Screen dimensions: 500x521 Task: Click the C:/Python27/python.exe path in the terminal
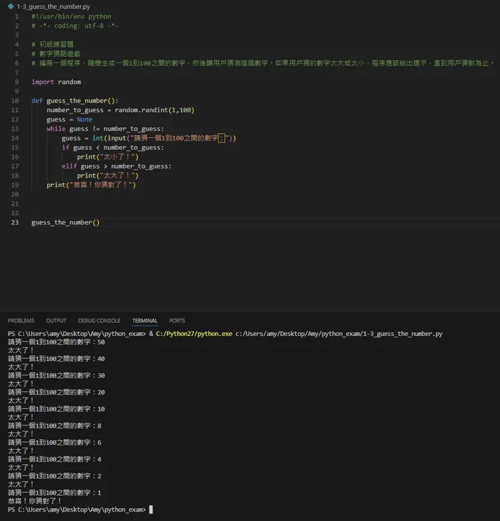(x=194, y=334)
